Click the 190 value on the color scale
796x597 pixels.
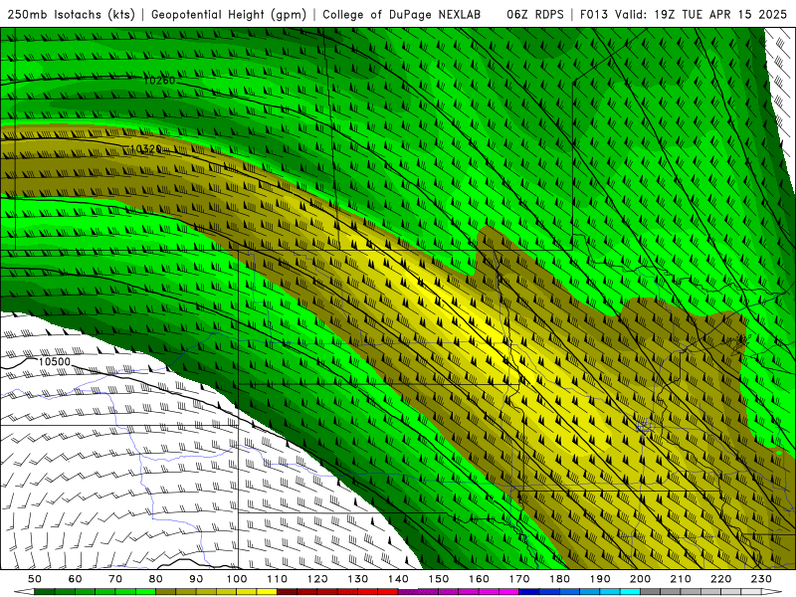[600, 579]
